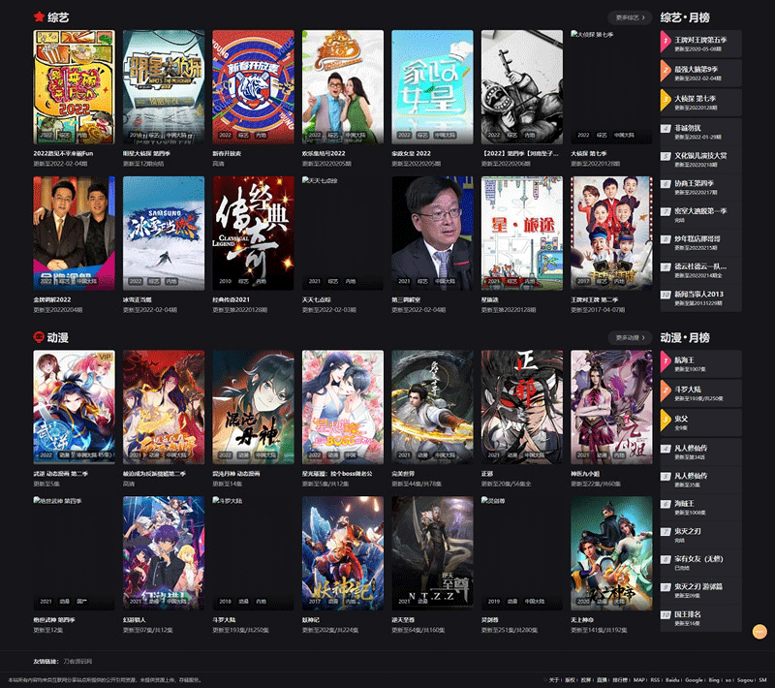
Task: Open the 2022遇见不平凡的Fun poster
Action: 75,87
